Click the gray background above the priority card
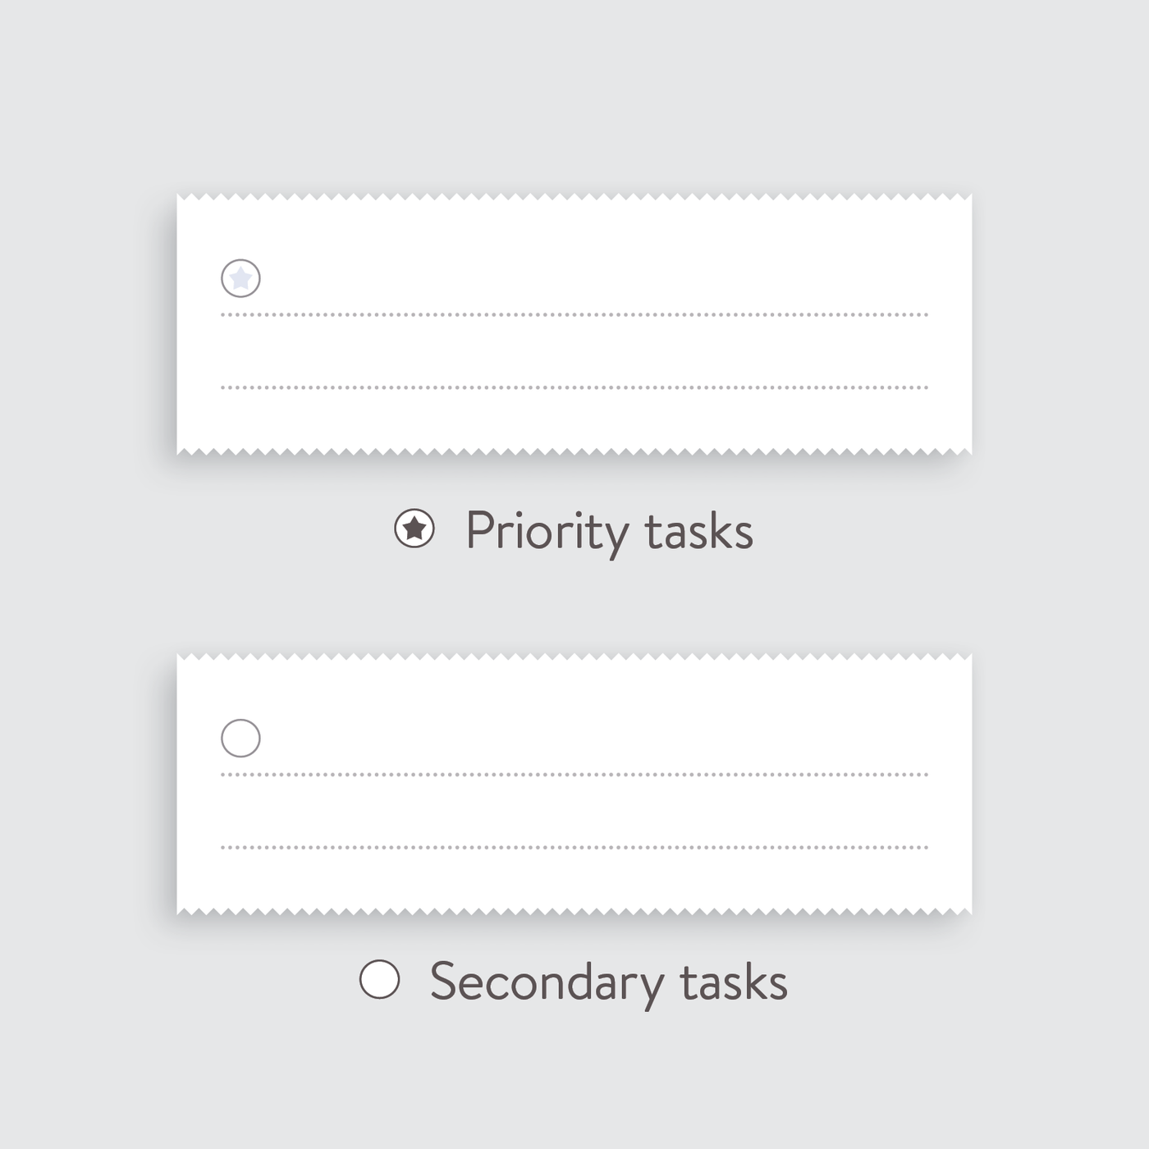The height and width of the screenshot is (1149, 1149). click(x=574, y=98)
